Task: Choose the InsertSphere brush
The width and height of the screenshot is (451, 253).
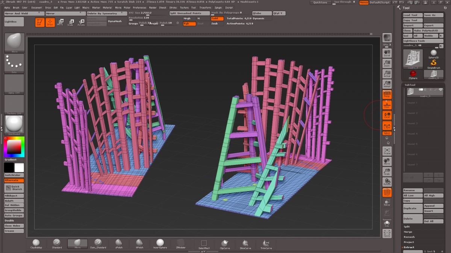Action: (x=160, y=243)
